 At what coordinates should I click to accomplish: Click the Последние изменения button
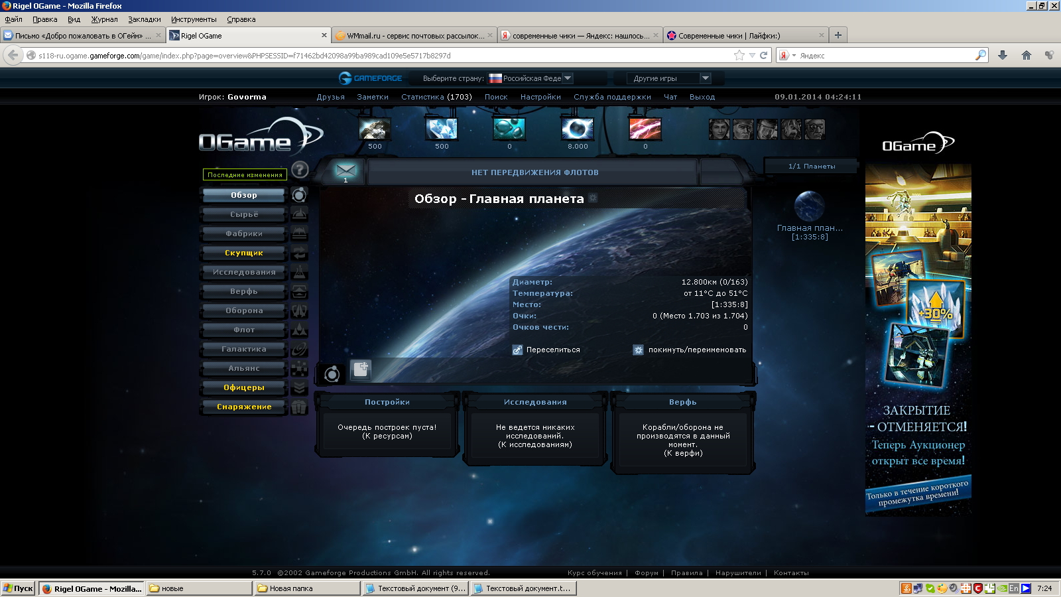click(245, 174)
